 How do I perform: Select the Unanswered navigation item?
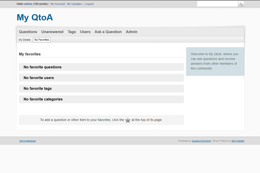(x=52, y=32)
